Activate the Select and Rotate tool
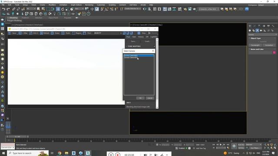The height and width of the screenshot is (156, 278). pos(63,9)
